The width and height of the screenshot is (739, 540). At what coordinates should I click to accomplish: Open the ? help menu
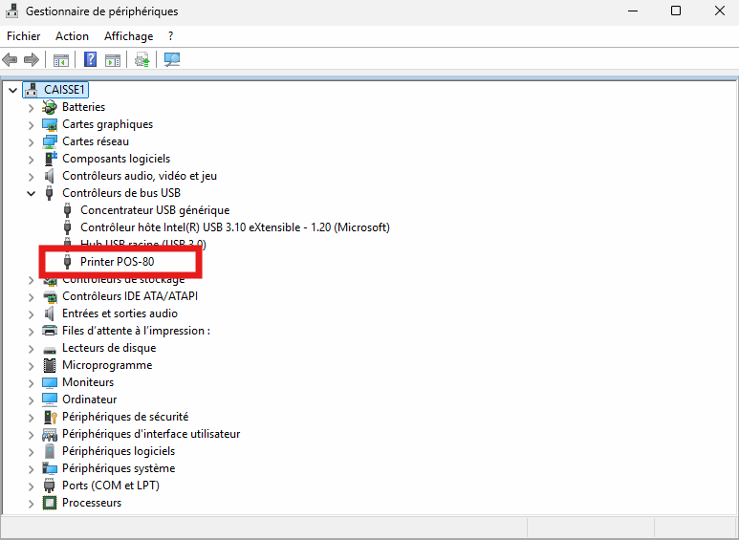click(x=170, y=35)
